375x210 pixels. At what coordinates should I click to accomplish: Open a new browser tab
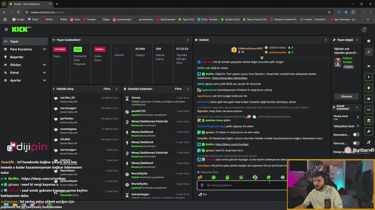(57, 4)
